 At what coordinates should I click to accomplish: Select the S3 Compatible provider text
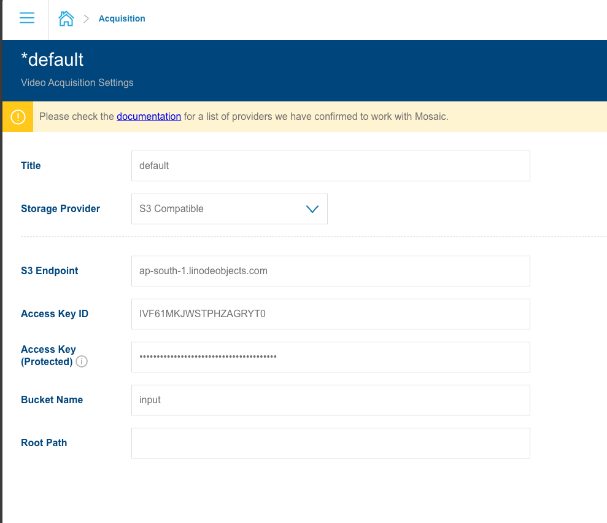[171, 209]
